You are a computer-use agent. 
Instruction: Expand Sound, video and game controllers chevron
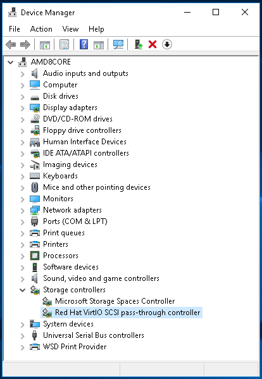[23, 279]
